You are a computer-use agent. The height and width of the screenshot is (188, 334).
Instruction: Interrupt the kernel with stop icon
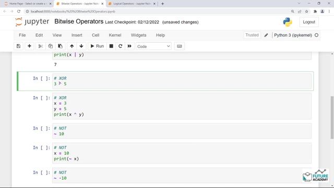[x=111, y=46]
